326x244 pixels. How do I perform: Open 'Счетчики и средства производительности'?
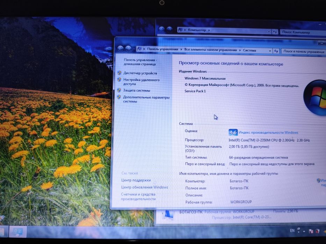click(138, 197)
